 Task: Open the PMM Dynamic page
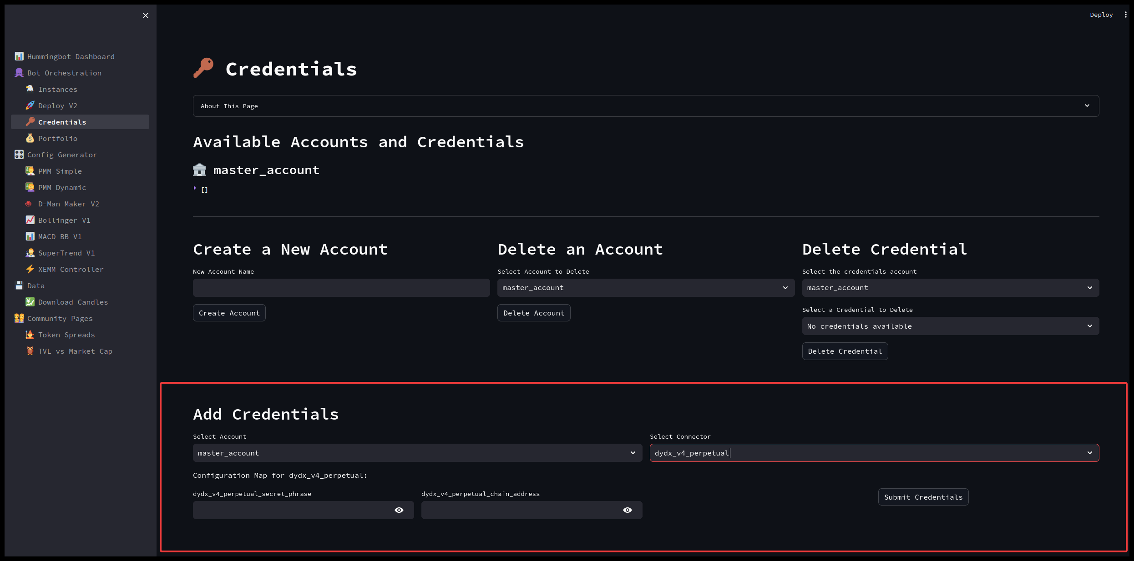pos(62,188)
